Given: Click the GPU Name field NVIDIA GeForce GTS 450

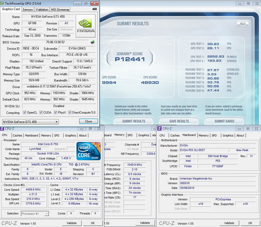Looking at the screenshot, I should pyautogui.click(x=48, y=16).
